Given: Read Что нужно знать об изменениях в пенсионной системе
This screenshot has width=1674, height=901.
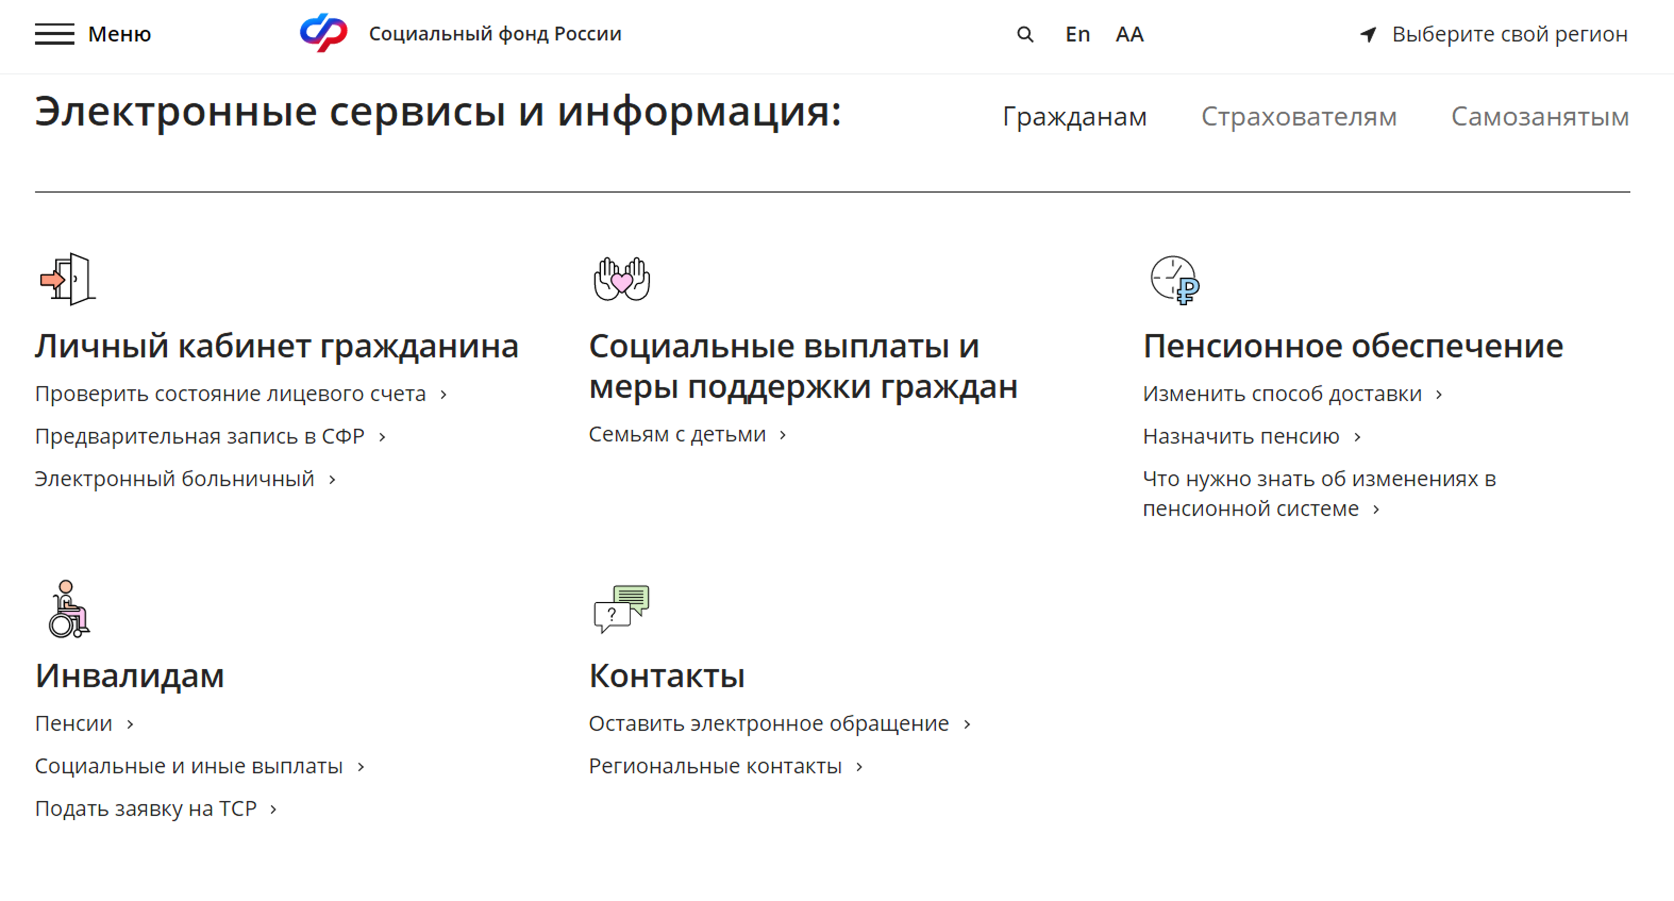Looking at the screenshot, I should (x=1319, y=494).
